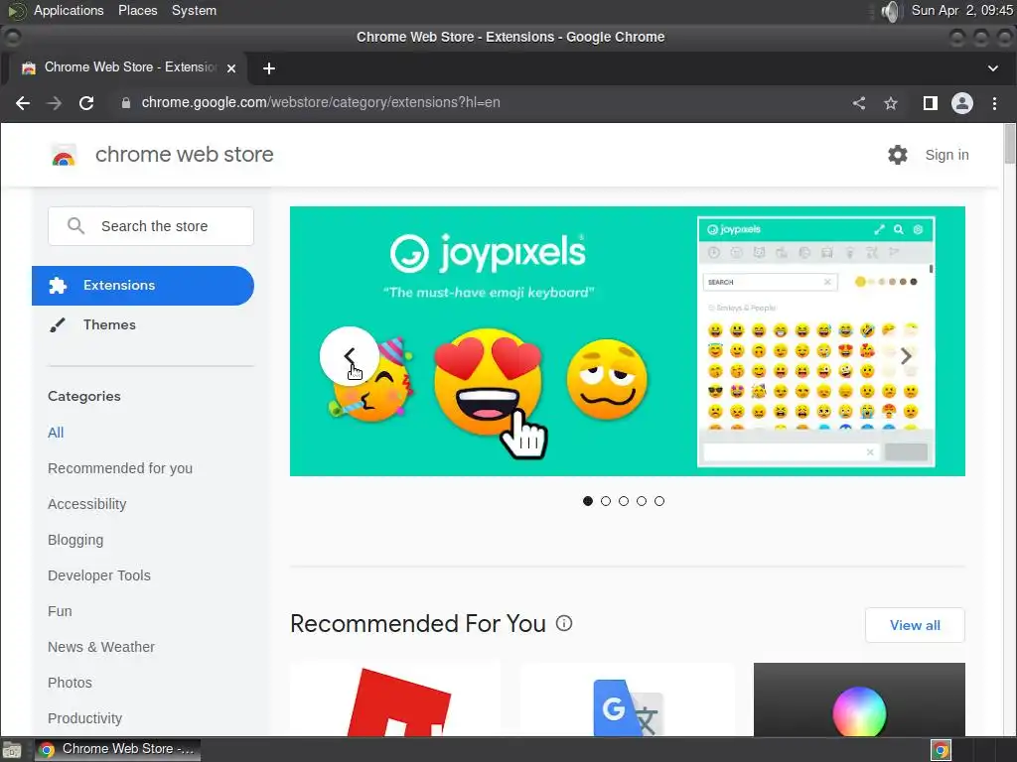1017x762 pixels.
Task: Switch to the Themes section
Action: (x=109, y=324)
